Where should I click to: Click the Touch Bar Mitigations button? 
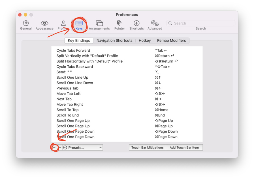coord(147,147)
